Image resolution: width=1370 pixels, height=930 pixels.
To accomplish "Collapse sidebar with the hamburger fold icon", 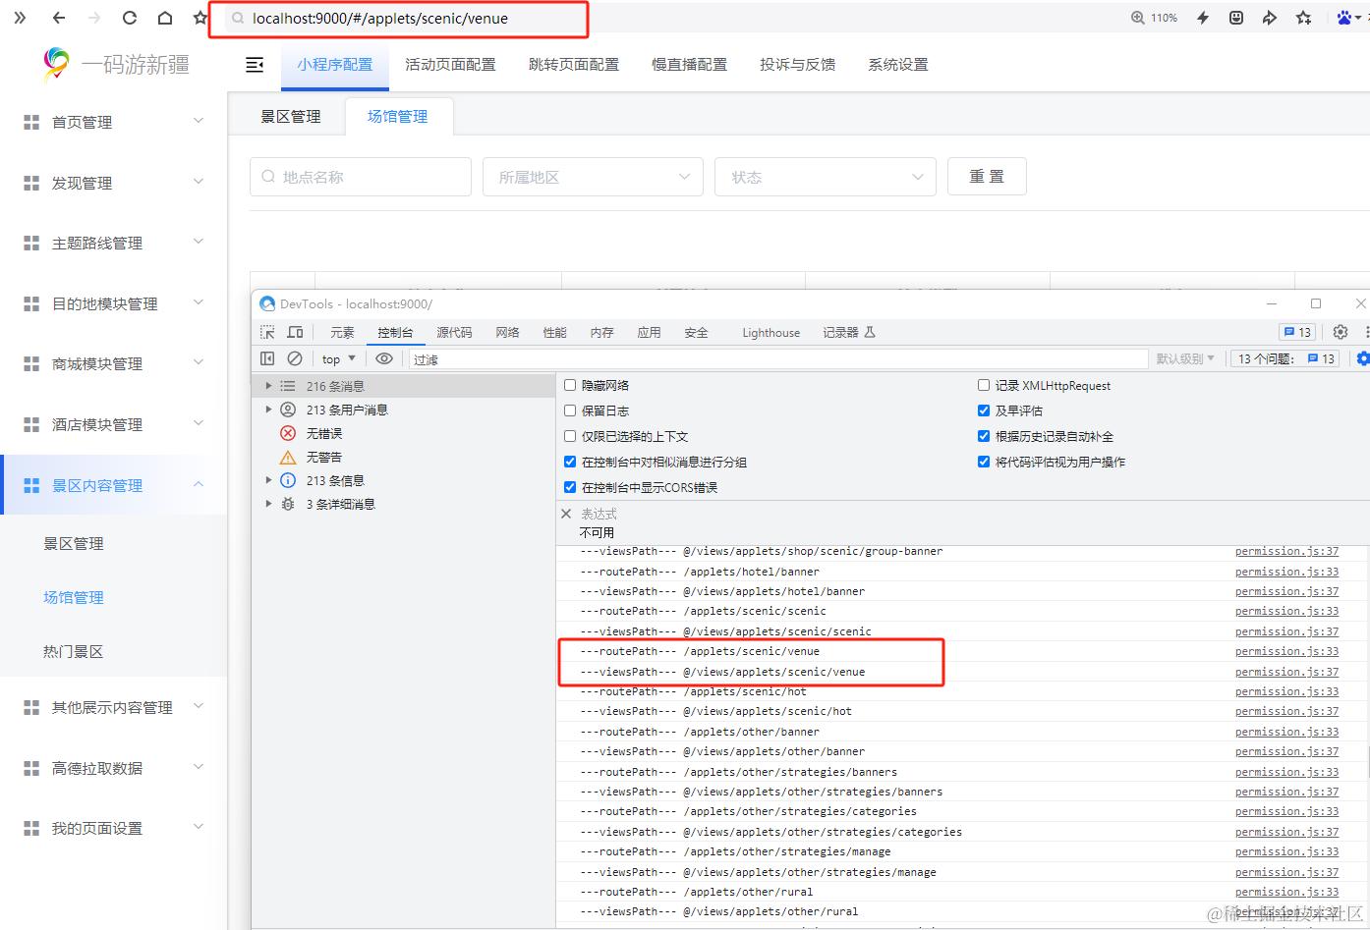I will 255,65.
